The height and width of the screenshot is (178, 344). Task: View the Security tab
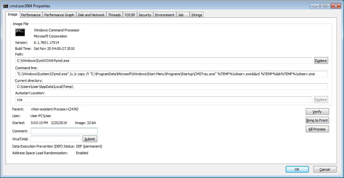pos(145,15)
